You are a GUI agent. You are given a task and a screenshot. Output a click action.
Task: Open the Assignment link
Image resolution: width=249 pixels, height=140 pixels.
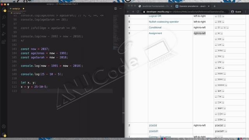155,33
